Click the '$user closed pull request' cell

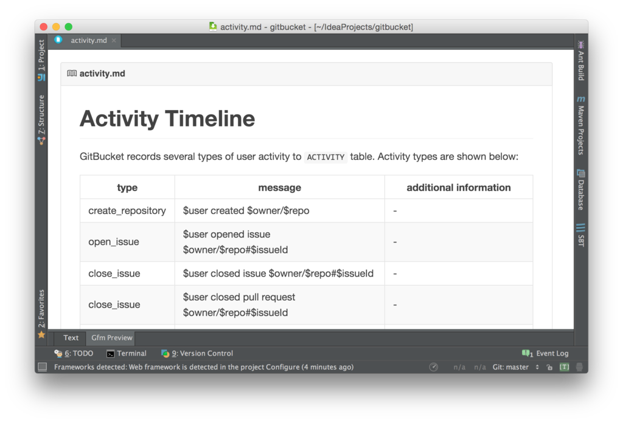point(280,304)
